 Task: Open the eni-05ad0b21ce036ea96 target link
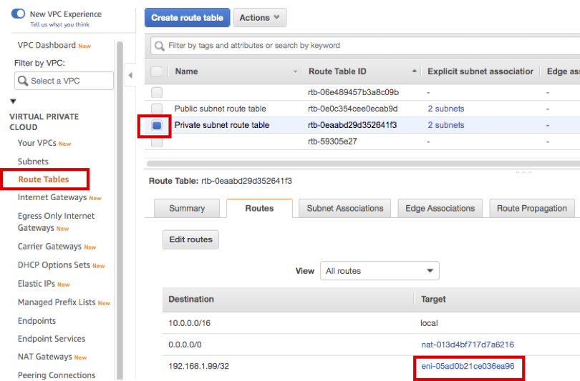tap(468, 366)
